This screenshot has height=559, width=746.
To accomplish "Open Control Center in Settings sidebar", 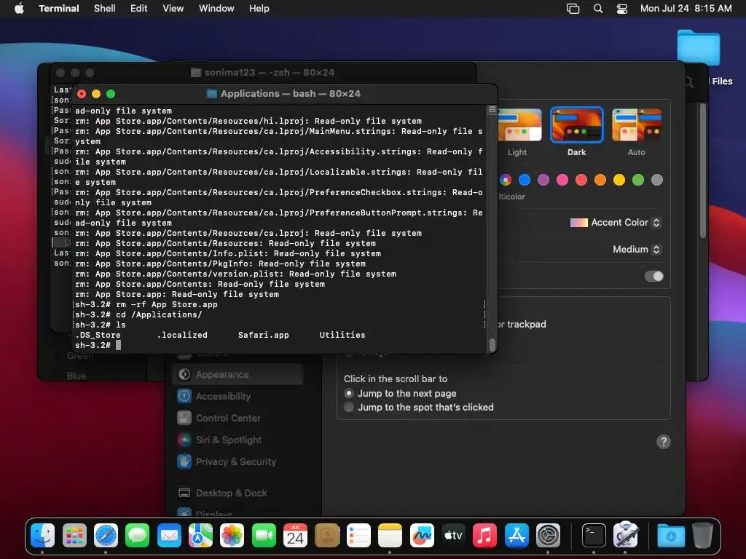I will [x=238, y=418].
